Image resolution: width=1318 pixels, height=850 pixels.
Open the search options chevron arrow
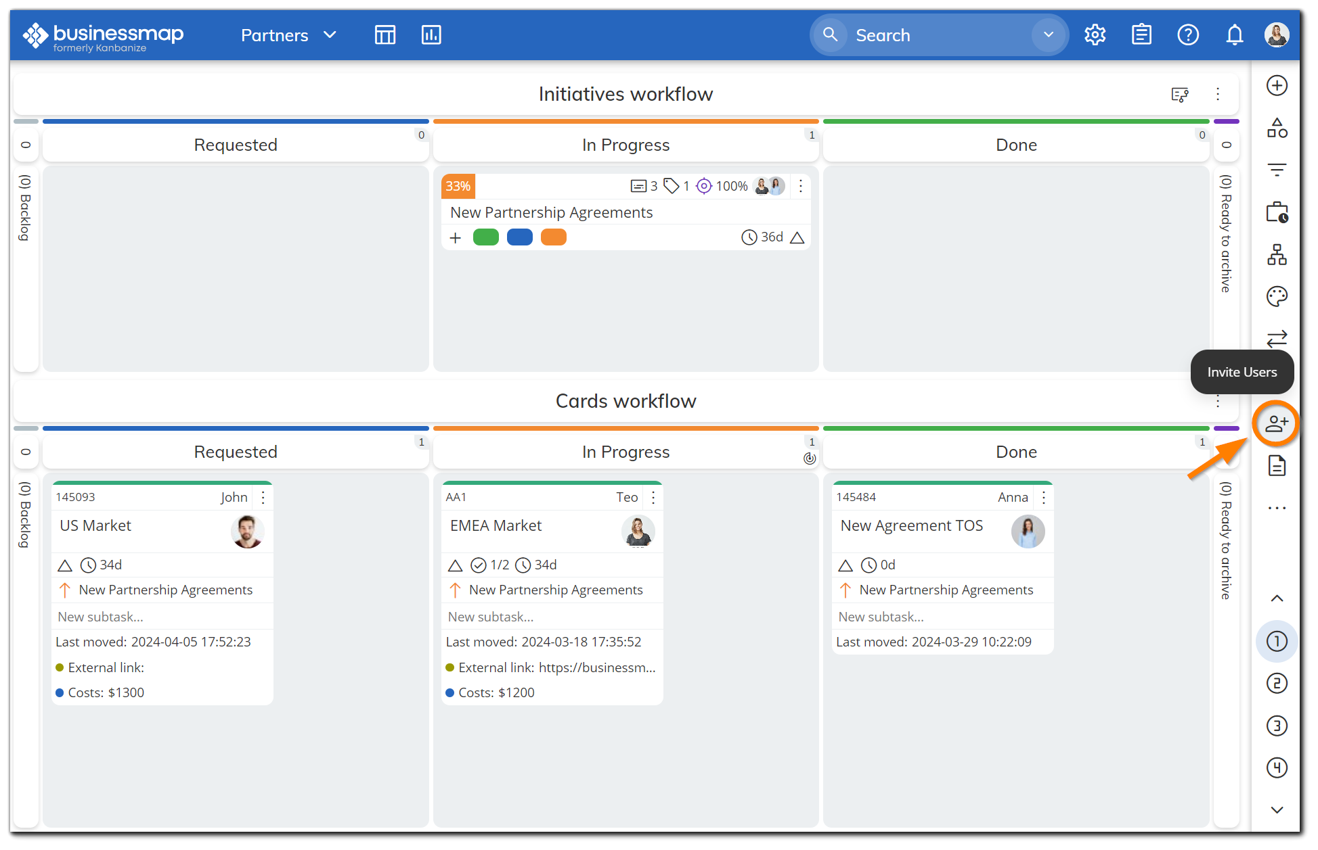(1048, 34)
